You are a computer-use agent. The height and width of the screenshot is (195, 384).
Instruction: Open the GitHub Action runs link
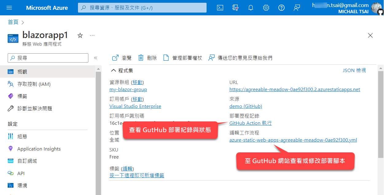click(x=250, y=123)
